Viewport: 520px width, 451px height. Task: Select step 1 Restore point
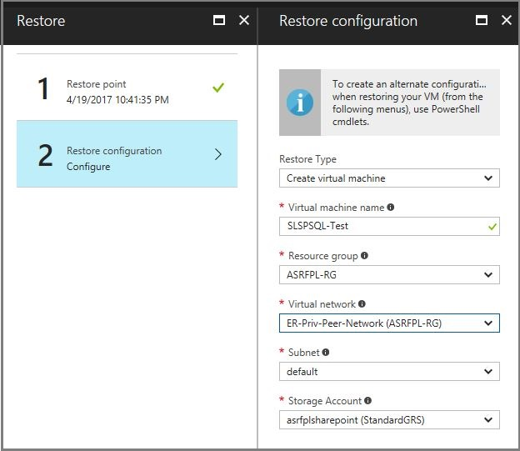tap(127, 89)
